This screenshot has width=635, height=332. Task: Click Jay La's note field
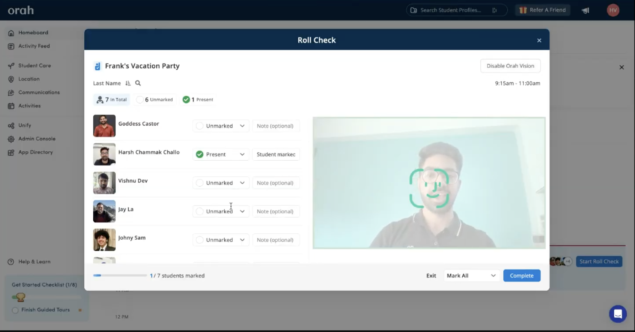pyautogui.click(x=276, y=211)
